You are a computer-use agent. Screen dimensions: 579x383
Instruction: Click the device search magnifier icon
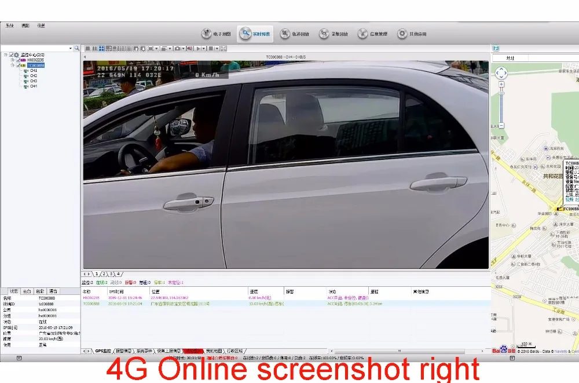pos(77,49)
